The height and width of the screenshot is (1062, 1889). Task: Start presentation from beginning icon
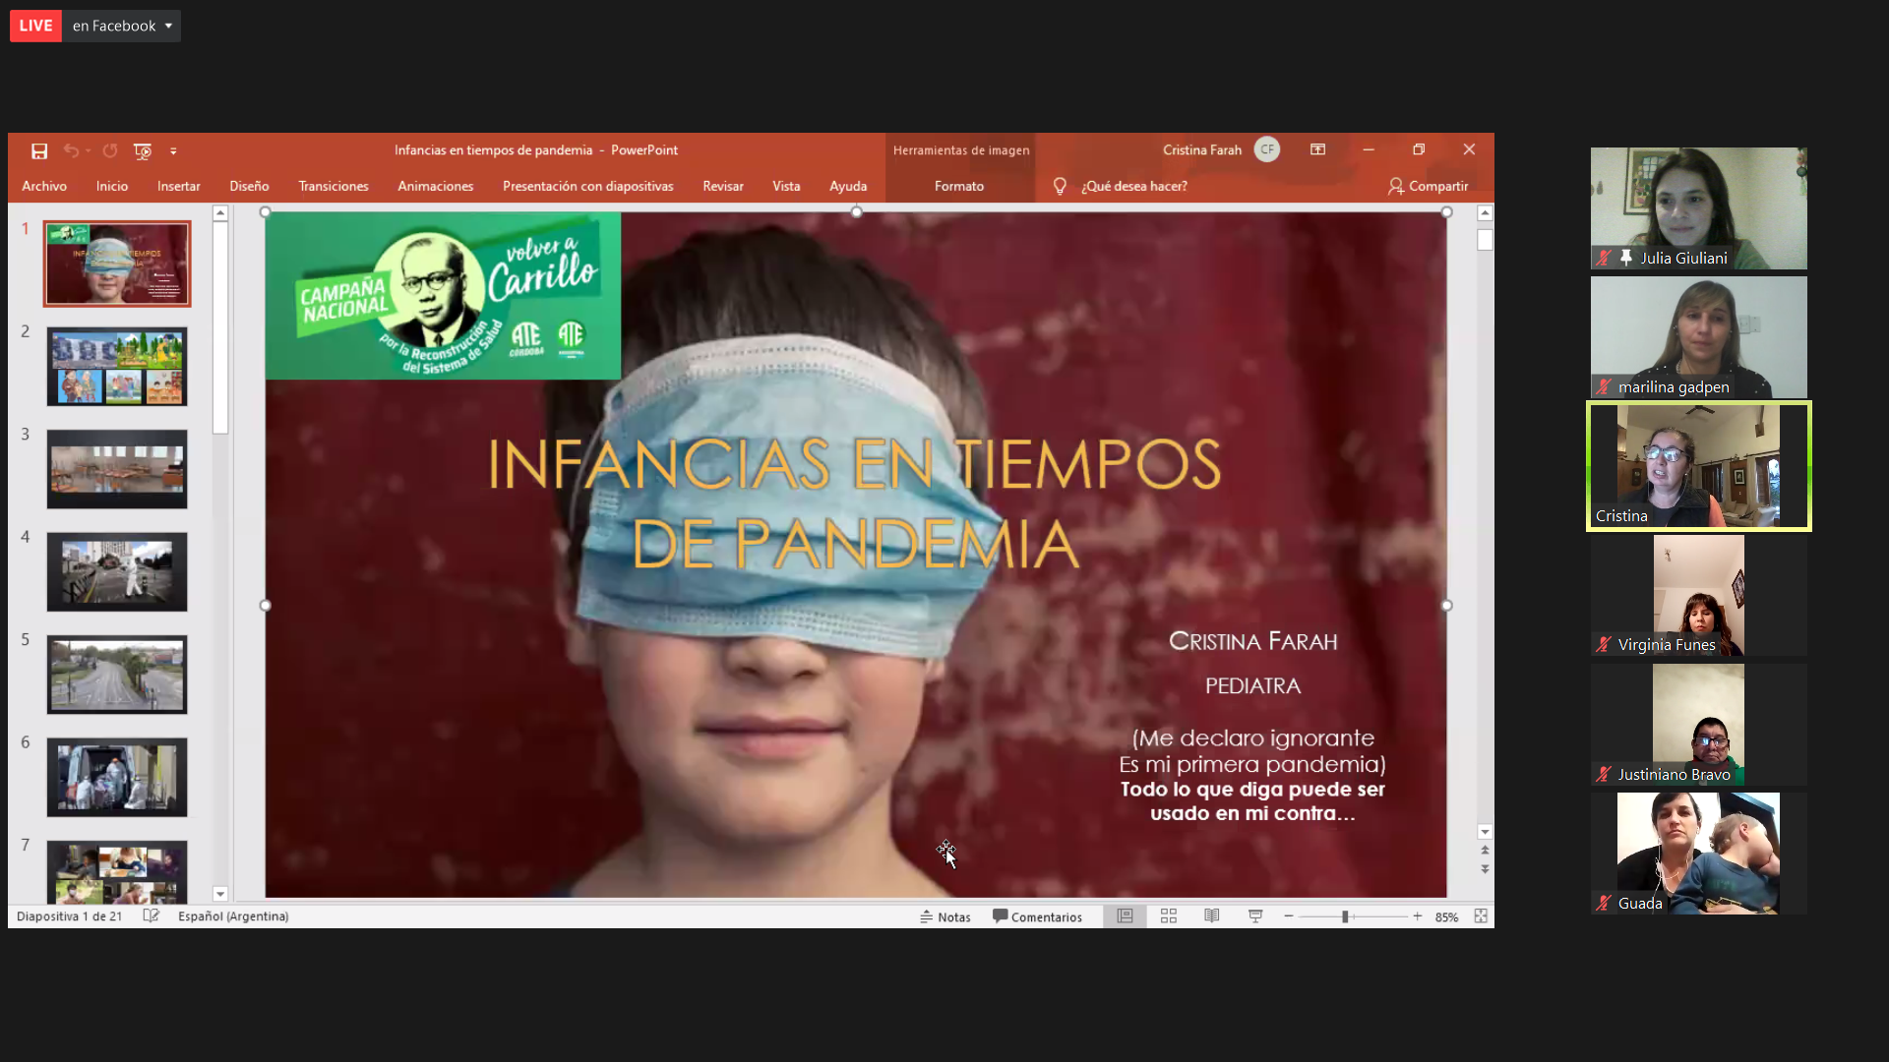[143, 150]
